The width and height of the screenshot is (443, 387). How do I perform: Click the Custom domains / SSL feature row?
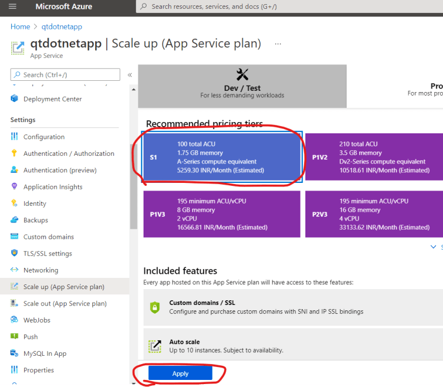click(x=293, y=307)
